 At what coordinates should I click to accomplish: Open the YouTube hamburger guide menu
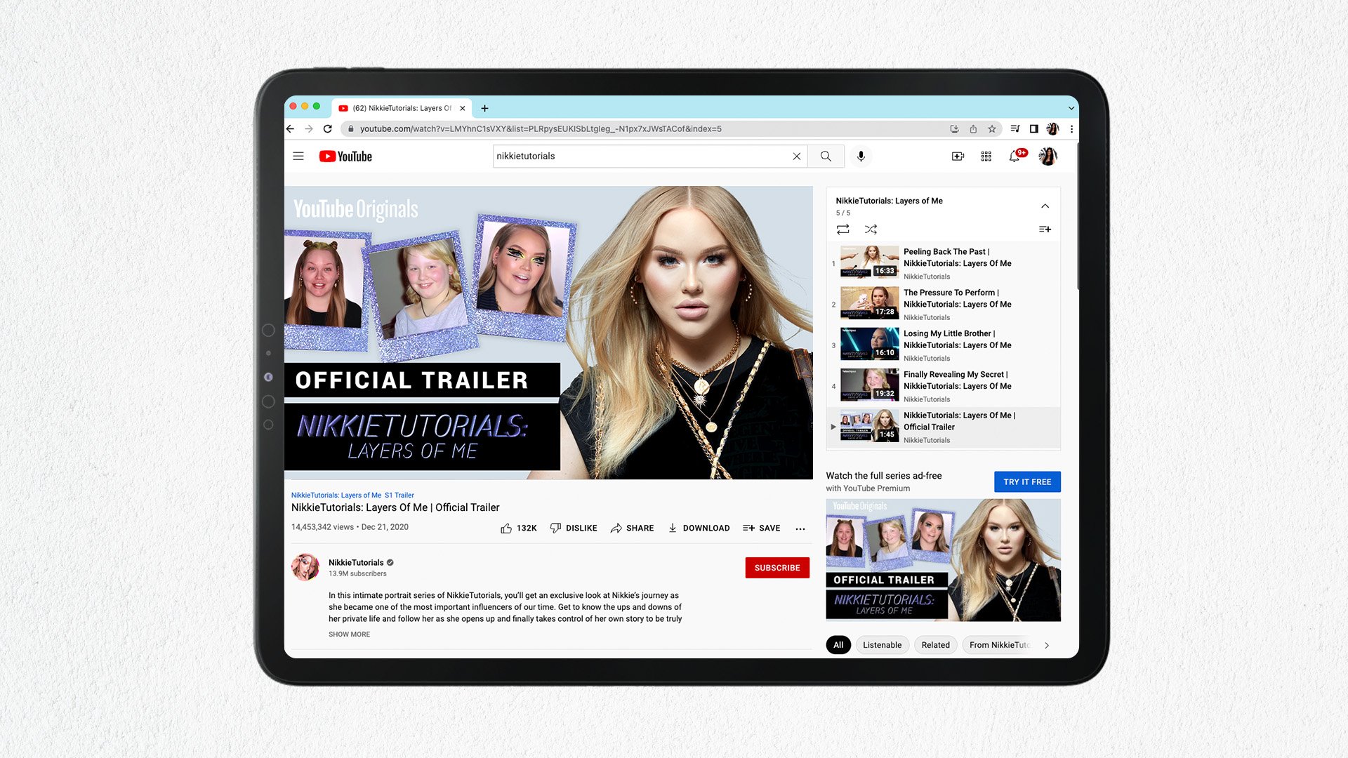298,156
